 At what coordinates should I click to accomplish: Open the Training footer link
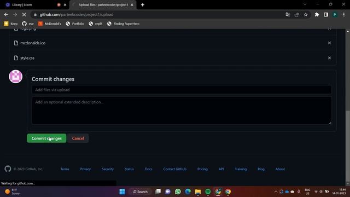tap(241, 169)
